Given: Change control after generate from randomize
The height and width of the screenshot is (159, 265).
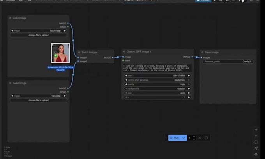Looking at the screenshot, I should pyautogui.click(x=189, y=80).
